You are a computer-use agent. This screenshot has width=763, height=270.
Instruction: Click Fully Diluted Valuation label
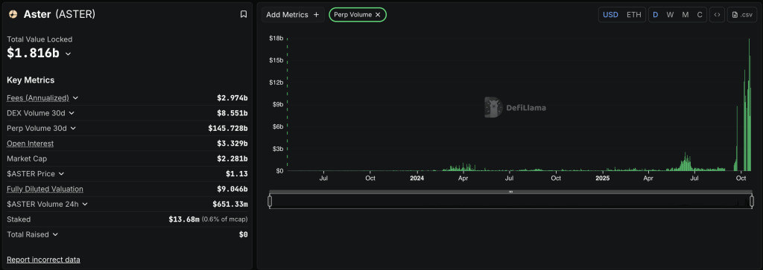click(45, 189)
